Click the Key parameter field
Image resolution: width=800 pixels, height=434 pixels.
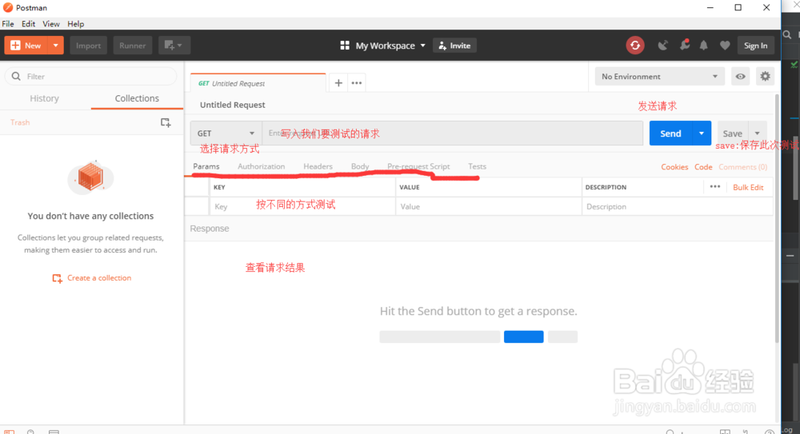(302, 206)
